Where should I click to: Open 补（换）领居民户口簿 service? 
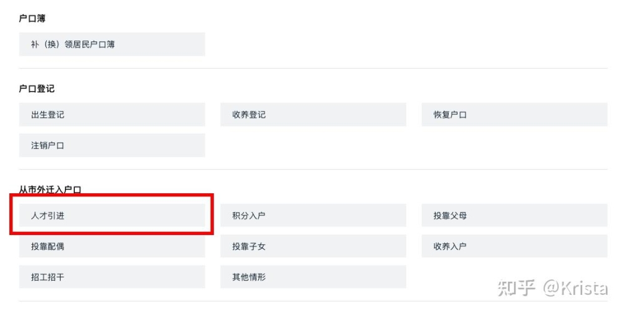click(112, 44)
